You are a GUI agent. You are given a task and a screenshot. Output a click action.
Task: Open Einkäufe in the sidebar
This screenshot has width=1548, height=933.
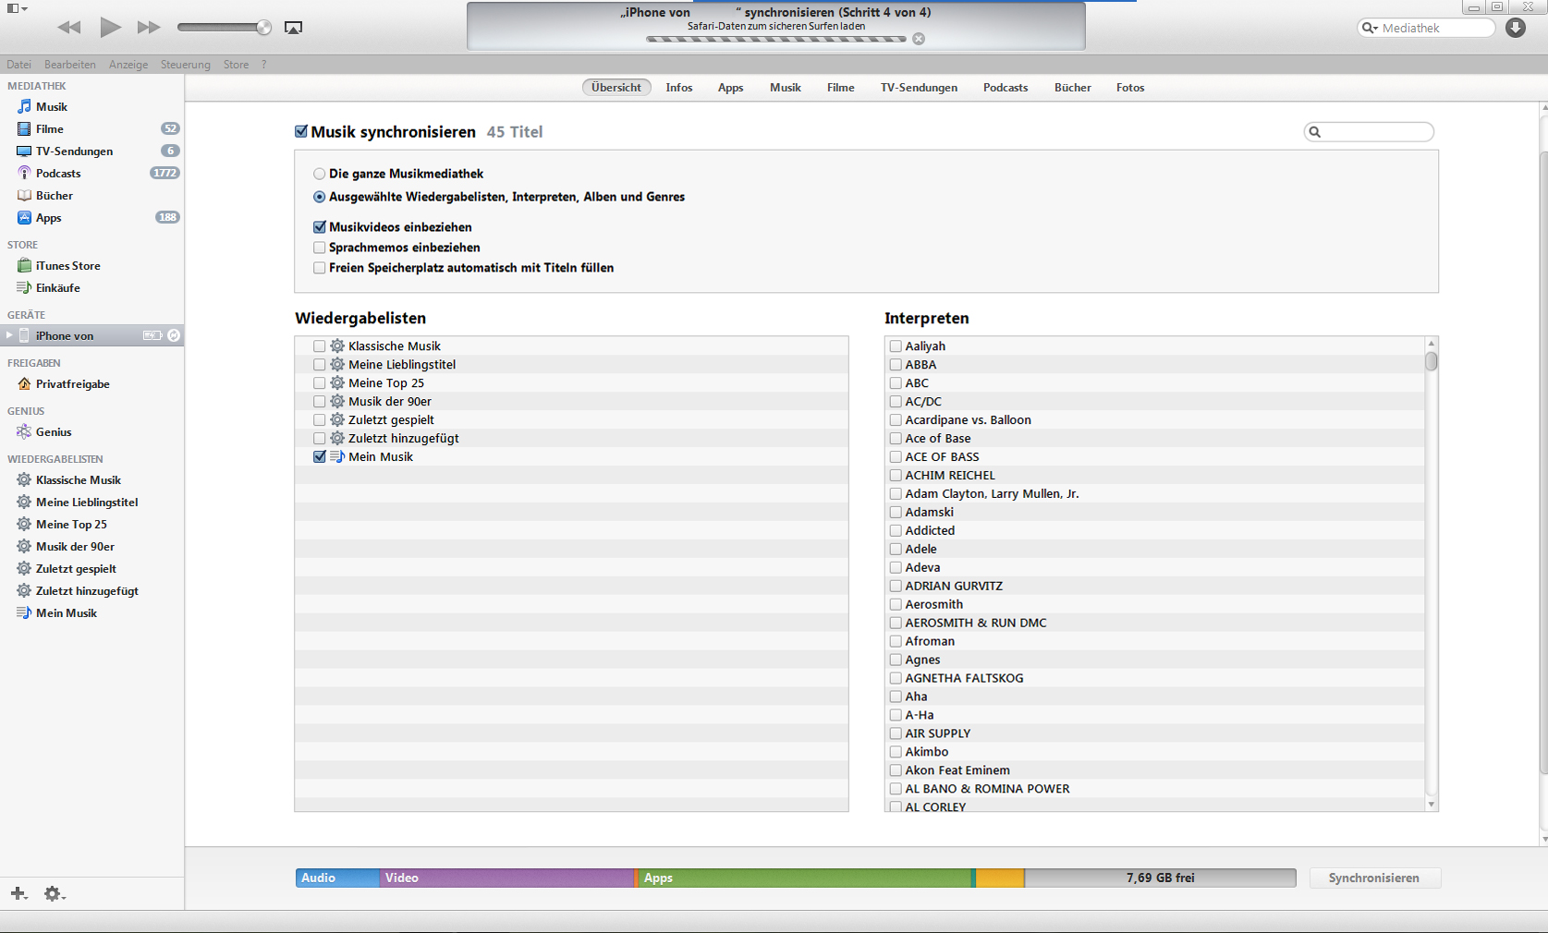(x=91, y=288)
